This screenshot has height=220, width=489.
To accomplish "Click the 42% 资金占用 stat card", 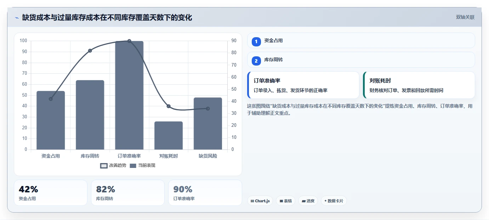I will [51, 193].
